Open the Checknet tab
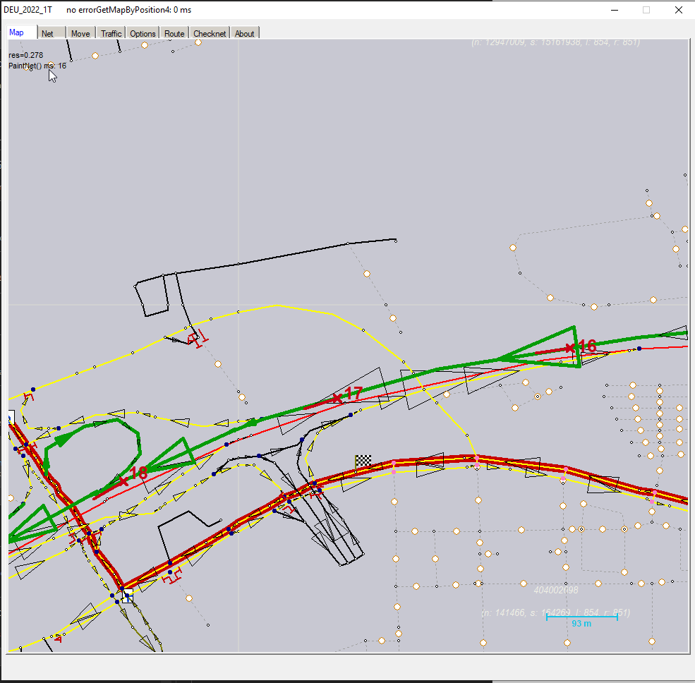695x683 pixels. [x=210, y=33]
